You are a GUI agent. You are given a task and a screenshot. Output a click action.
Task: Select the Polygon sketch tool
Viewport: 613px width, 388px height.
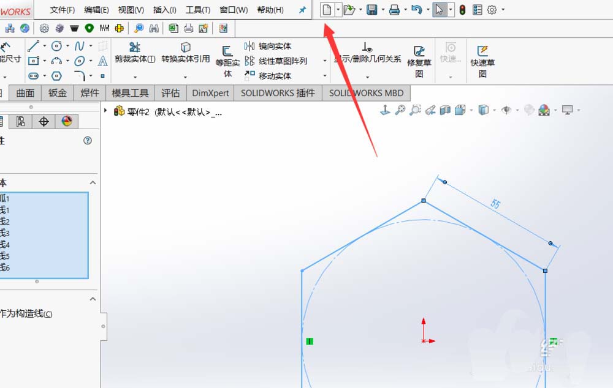coord(56,76)
